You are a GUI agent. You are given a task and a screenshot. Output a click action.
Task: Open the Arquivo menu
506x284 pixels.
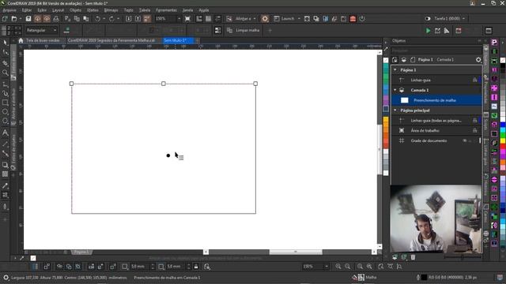pos(9,10)
